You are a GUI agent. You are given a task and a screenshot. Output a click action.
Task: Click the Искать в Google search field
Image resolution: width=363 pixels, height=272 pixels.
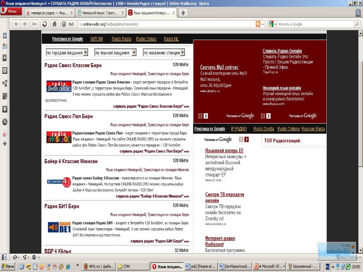point(315,24)
